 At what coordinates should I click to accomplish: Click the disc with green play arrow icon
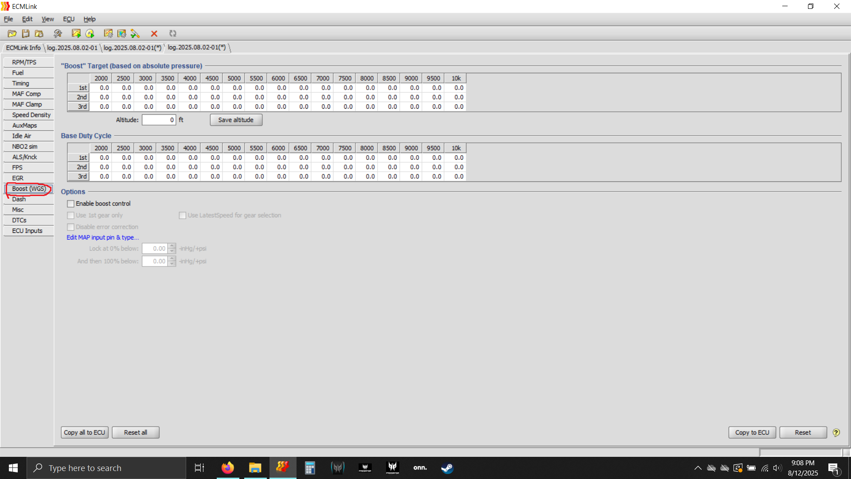point(90,34)
